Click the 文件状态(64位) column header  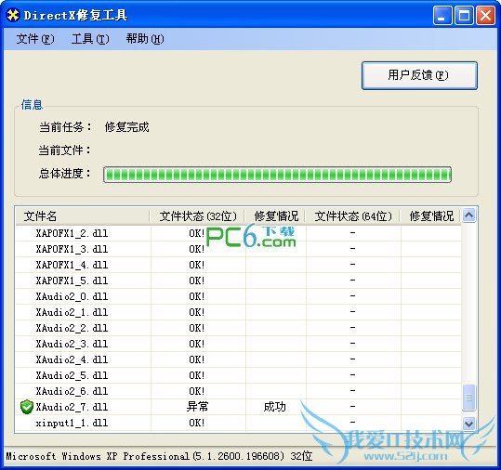353,216
